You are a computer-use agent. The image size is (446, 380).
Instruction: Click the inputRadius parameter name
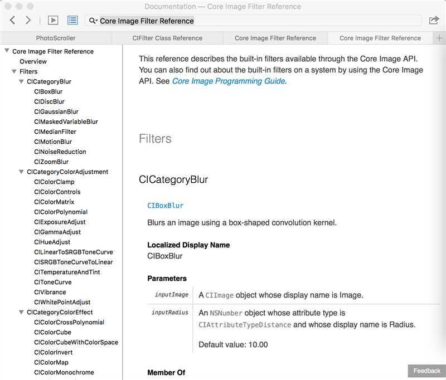click(170, 313)
